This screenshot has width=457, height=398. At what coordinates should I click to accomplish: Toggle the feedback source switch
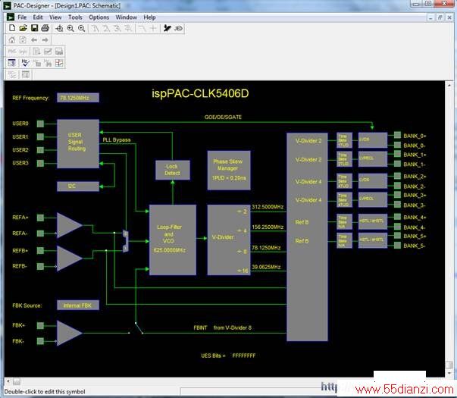point(139,328)
